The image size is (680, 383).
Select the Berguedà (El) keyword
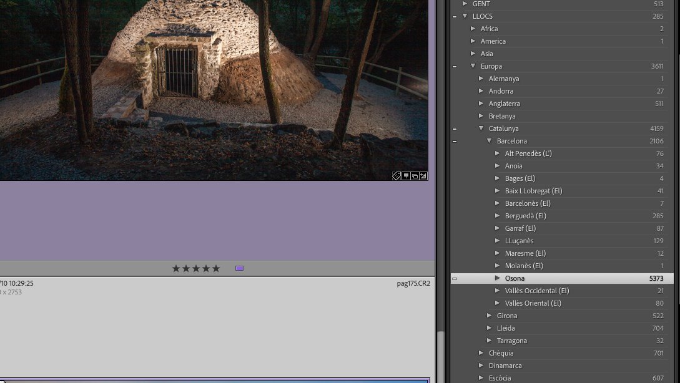point(526,216)
